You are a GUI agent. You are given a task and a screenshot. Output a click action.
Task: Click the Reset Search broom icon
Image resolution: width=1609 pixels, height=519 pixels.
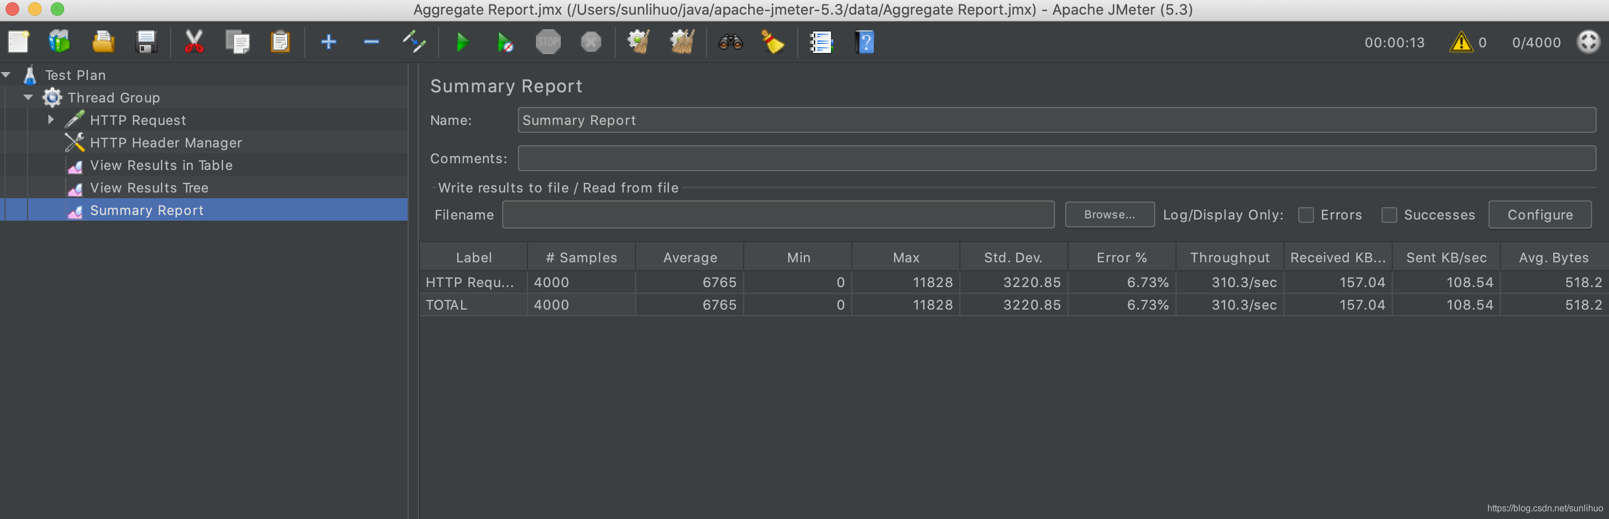tap(772, 42)
